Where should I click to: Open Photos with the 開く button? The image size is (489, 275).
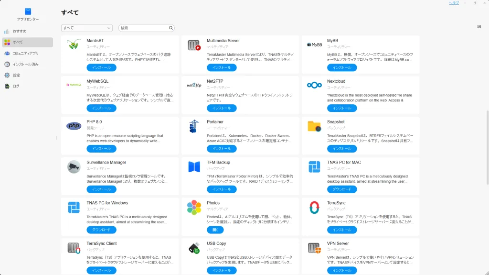pyautogui.click(x=215, y=230)
